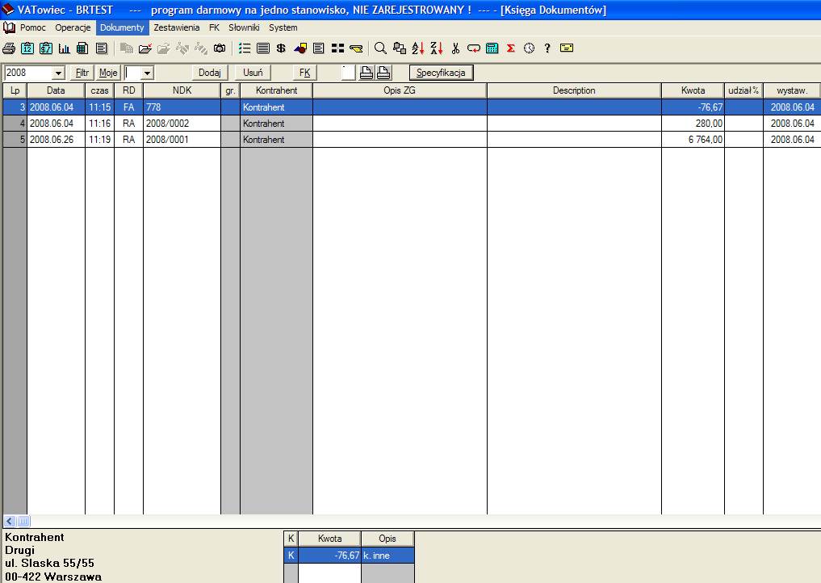Open the bar chart icon

64,48
